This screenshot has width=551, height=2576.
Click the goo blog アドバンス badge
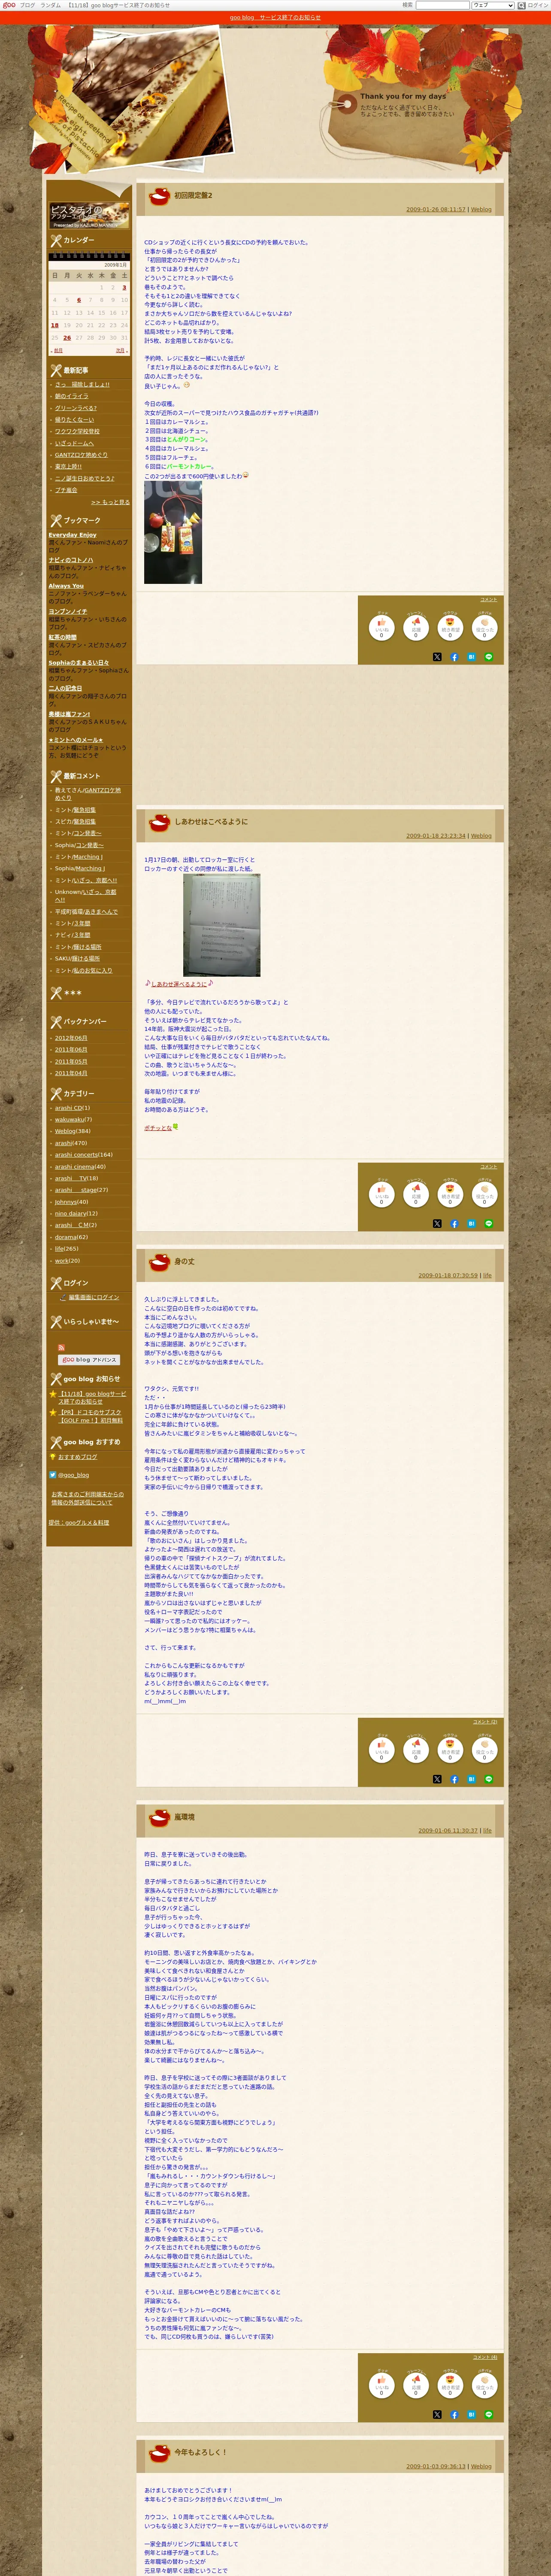pos(89,1360)
